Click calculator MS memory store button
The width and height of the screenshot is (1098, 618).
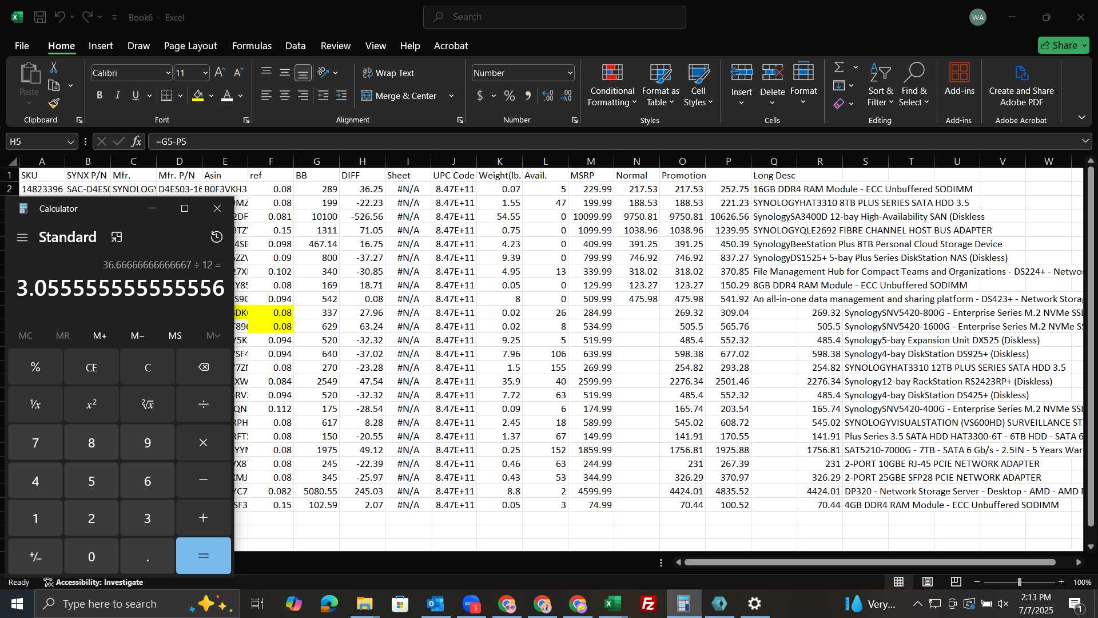175,335
